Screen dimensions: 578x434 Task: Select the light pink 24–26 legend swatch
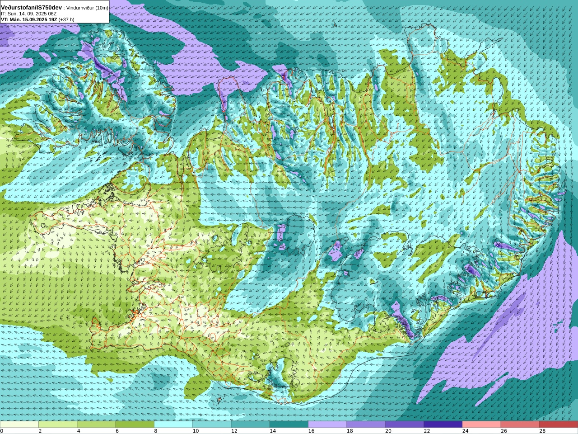click(x=481, y=425)
